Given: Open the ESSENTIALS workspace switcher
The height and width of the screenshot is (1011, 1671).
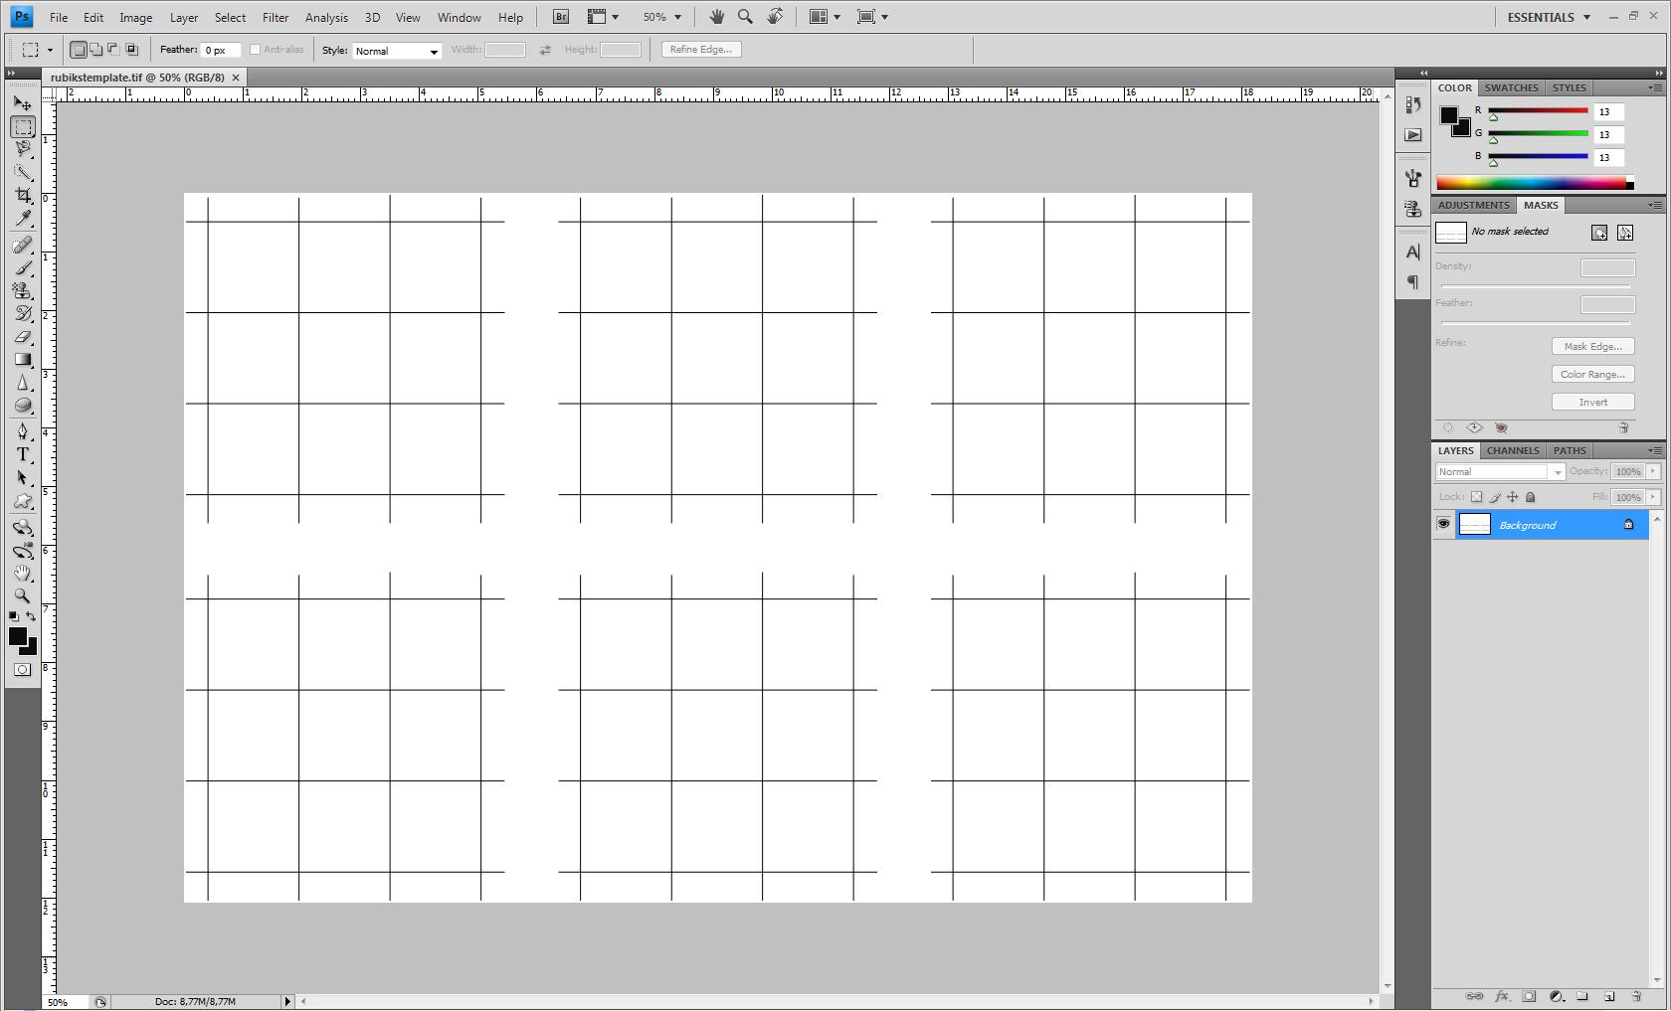Looking at the screenshot, I should pos(1549,17).
